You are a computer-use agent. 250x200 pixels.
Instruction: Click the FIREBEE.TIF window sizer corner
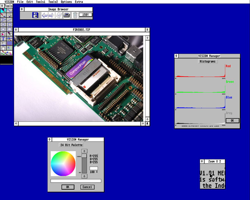[148, 124]
